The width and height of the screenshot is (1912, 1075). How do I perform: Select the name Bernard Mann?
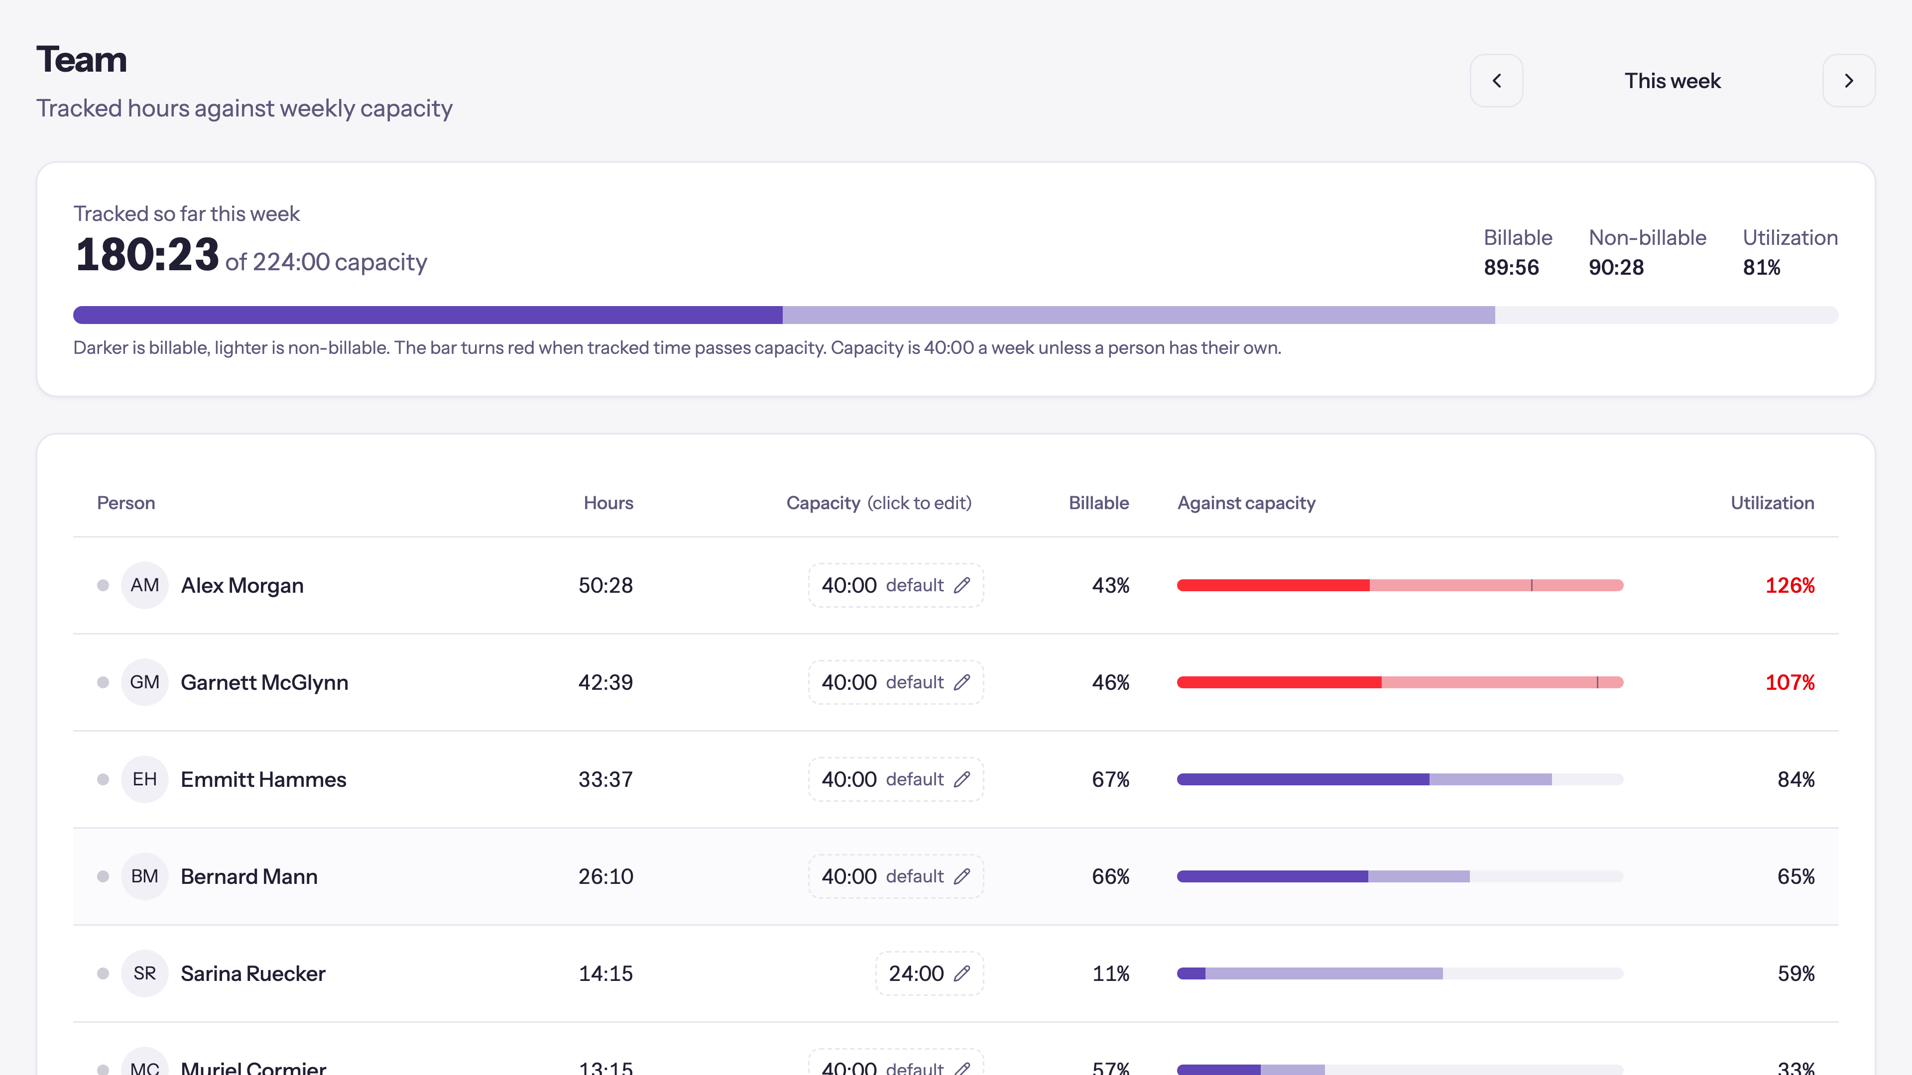click(x=248, y=877)
